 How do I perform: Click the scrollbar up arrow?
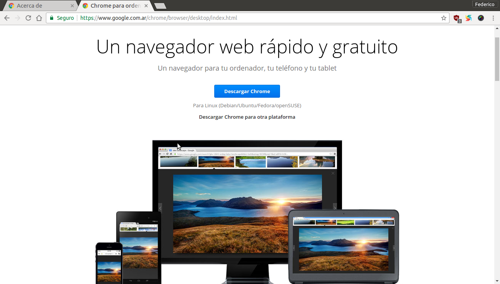(x=497, y=28)
